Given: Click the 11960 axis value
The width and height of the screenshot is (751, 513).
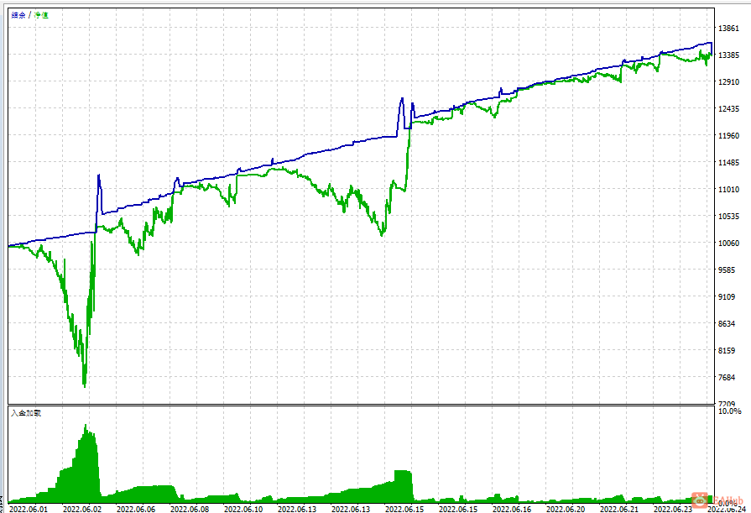Looking at the screenshot, I should tap(728, 136).
